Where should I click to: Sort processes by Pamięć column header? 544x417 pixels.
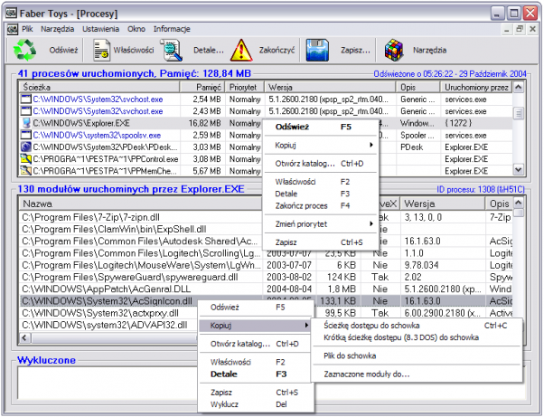pos(202,87)
